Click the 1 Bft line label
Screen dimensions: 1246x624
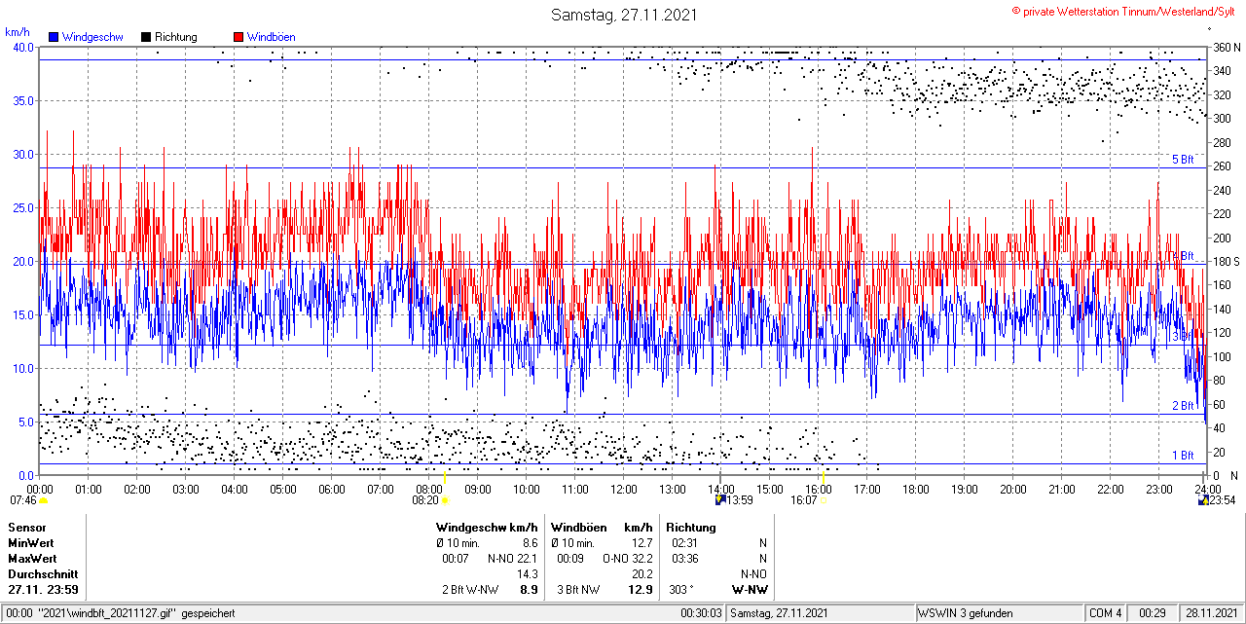(1183, 456)
